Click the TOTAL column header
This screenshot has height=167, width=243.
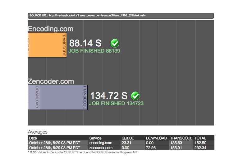click(200, 138)
